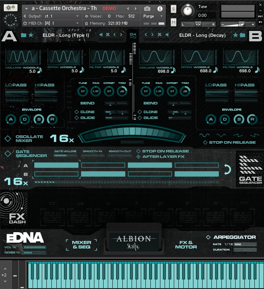This screenshot has height=289, width=264.
Task: Go to next instrument with right arrow
Action: (x=136, y=8)
